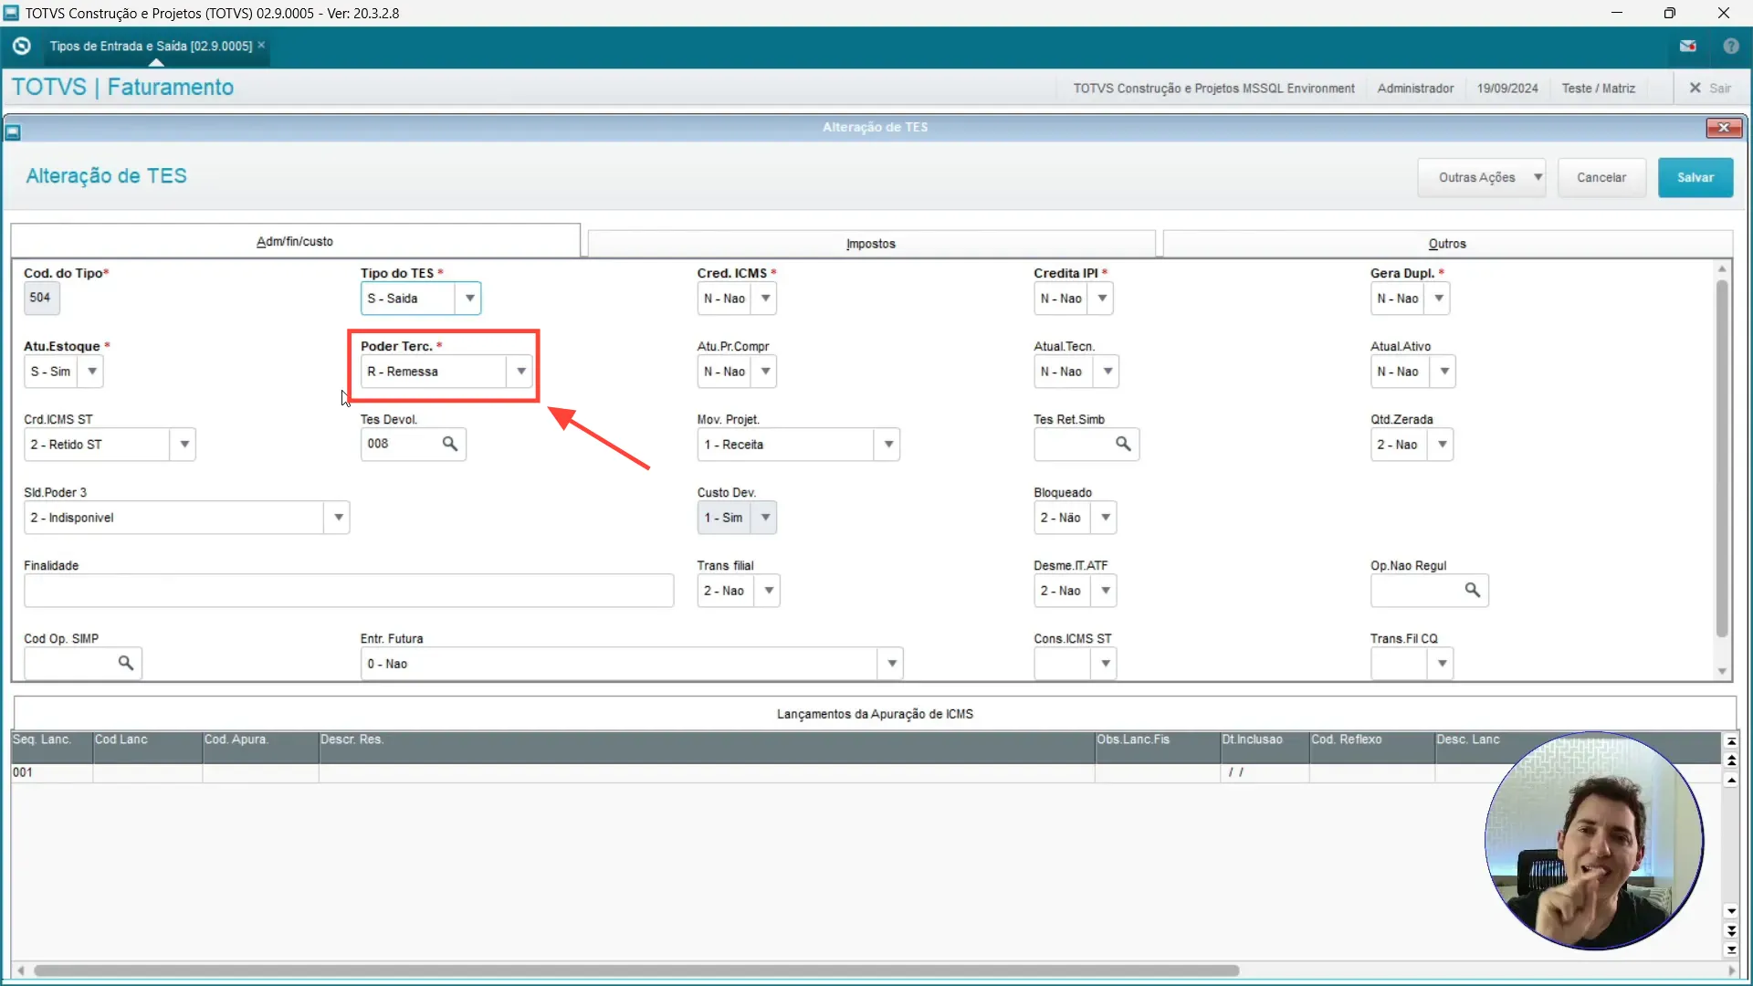Open the help question mark icon
This screenshot has width=1753, height=986.
[1730, 46]
